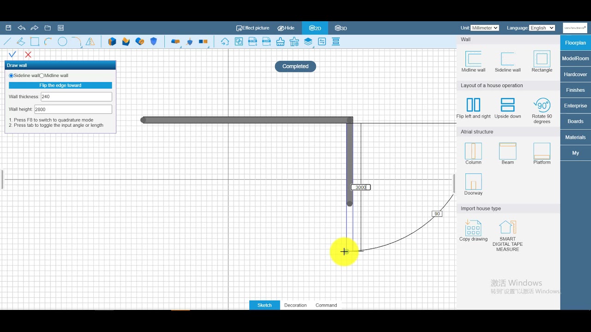Screen dimensions: 591x332
Task: Open the Language English dropdown
Action: (542, 28)
